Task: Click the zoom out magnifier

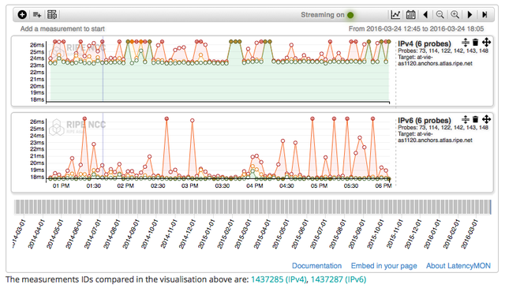Action: pyautogui.click(x=440, y=14)
